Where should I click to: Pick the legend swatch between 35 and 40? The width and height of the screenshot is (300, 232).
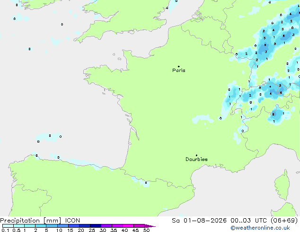(117, 226)
